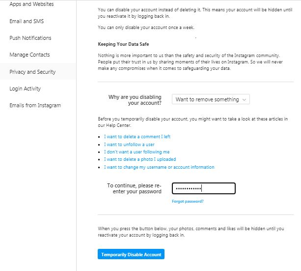The image size is (301, 271).
Task: Click the Forgot password? link
Action: pyautogui.click(x=188, y=201)
